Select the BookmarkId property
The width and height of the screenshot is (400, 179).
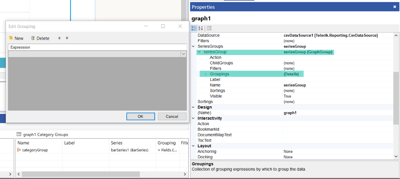click(208, 129)
